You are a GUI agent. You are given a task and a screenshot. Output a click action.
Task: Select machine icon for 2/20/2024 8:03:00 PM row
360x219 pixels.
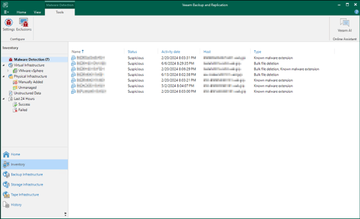(73, 91)
